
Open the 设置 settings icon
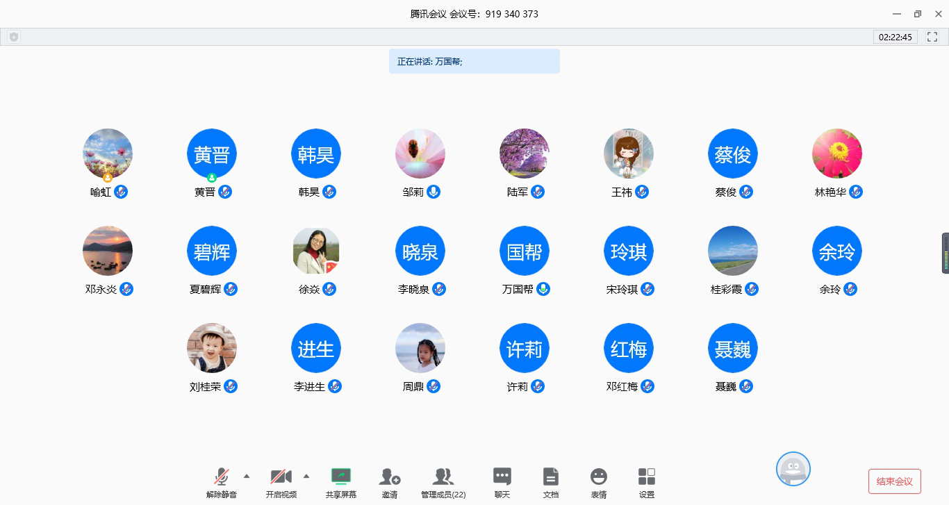(x=647, y=477)
